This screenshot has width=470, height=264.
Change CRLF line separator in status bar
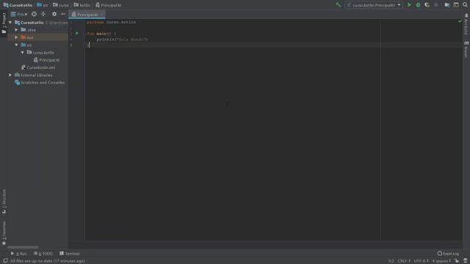404,261
